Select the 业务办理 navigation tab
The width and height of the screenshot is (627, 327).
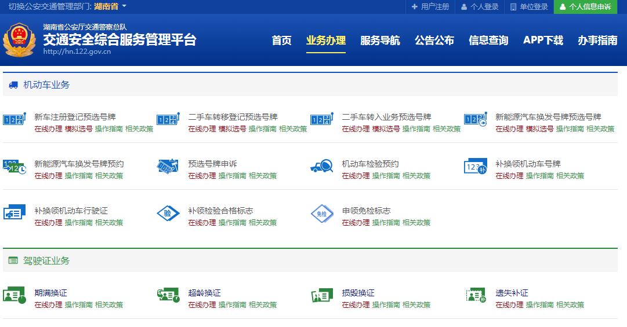tap(326, 41)
